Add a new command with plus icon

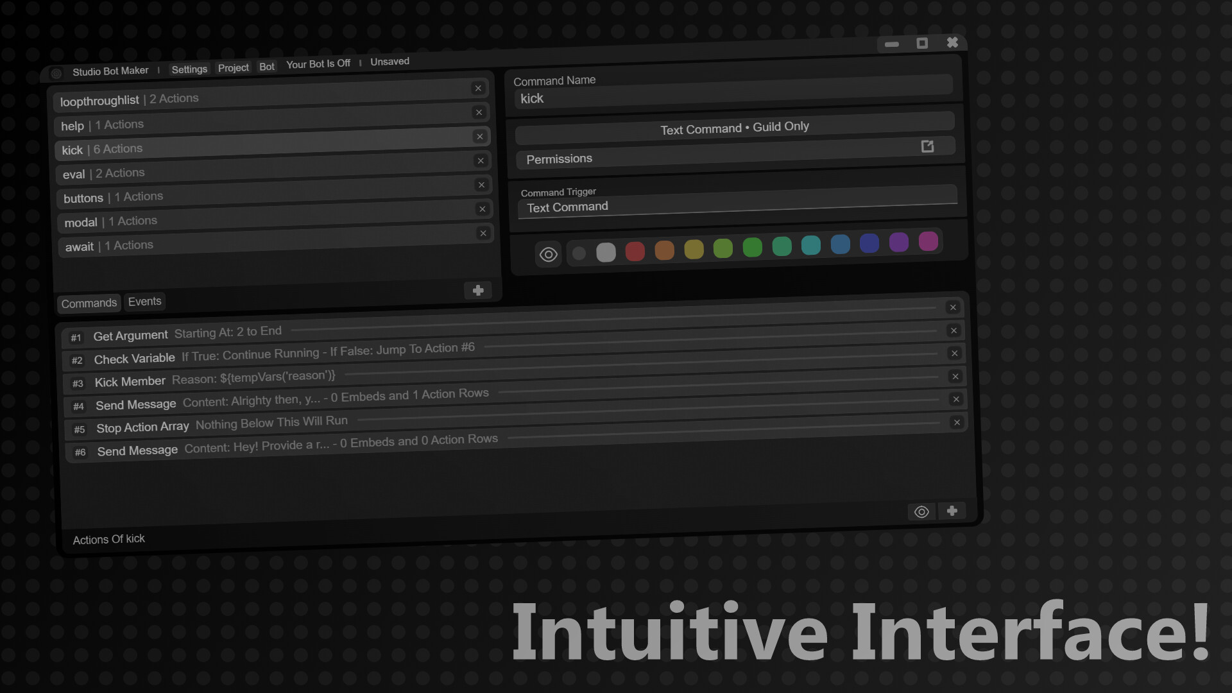[x=478, y=291]
